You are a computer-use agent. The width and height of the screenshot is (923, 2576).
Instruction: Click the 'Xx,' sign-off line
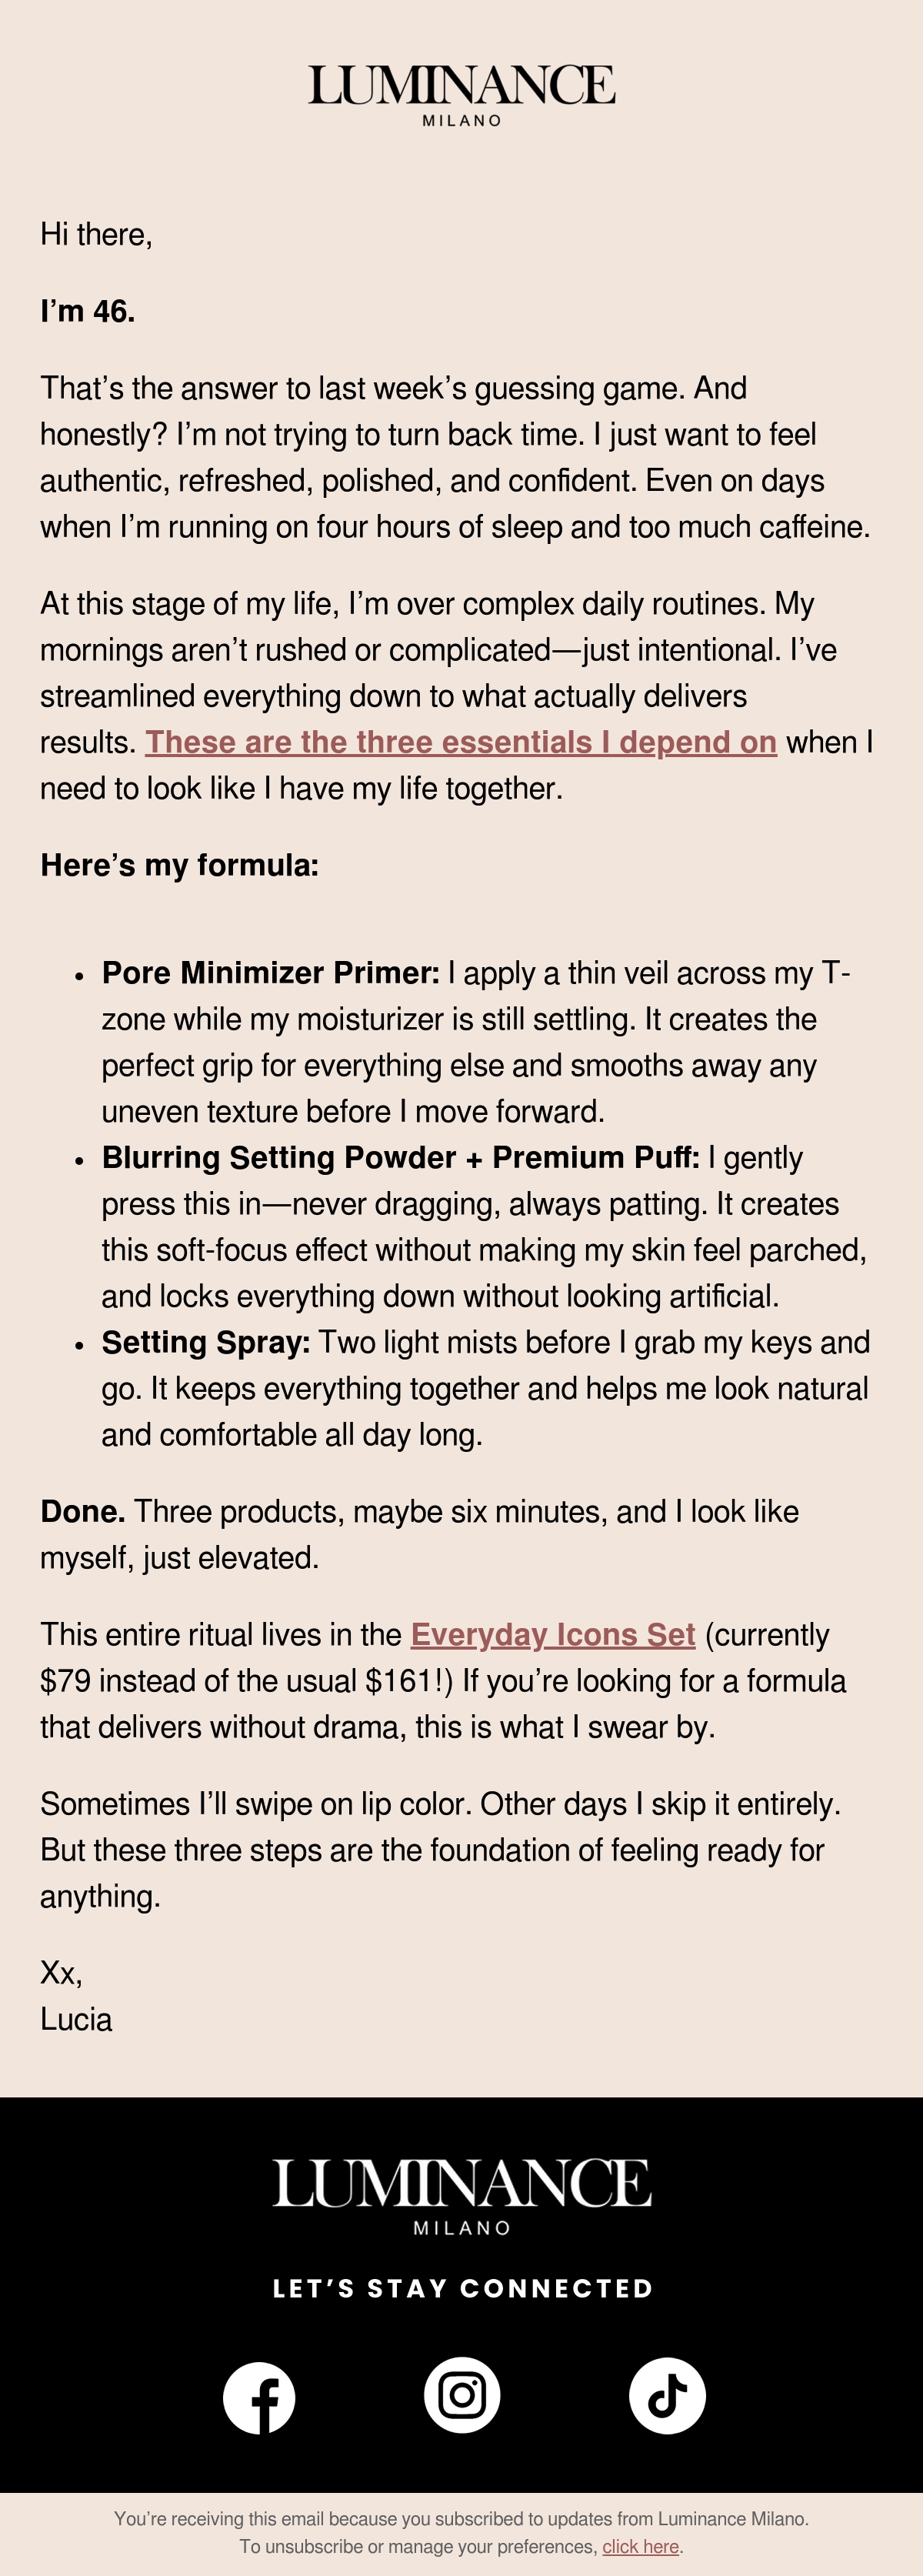click(61, 1973)
